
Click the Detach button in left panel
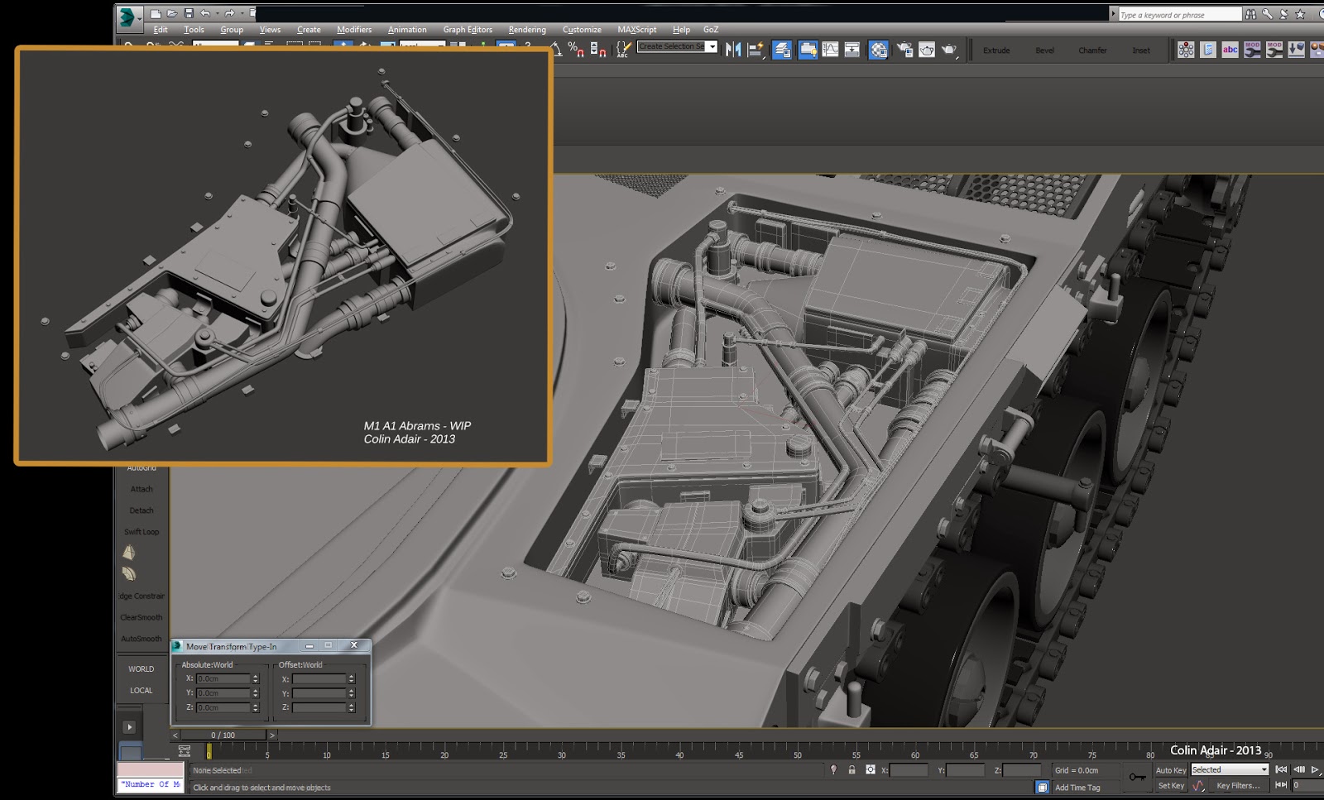[x=142, y=510]
